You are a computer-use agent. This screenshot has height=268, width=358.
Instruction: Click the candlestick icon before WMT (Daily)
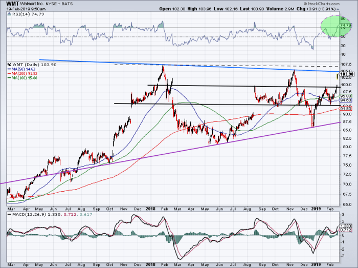(9, 65)
